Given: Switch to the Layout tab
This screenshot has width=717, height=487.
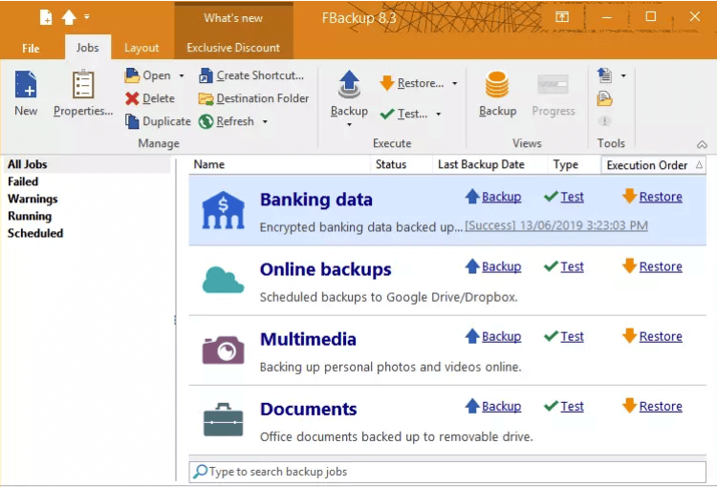Looking at the screenshot, I should coord(141,48).
